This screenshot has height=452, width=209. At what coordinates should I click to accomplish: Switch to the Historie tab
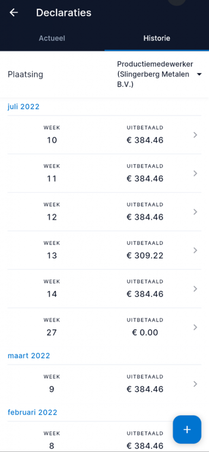(x=157, y=38)
